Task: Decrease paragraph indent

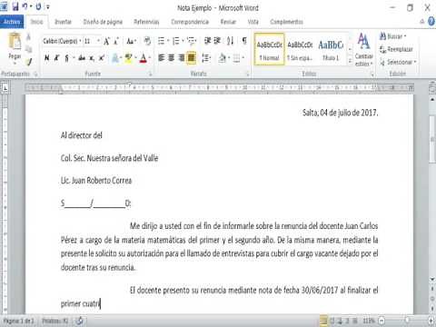Action: pos(207,41)
